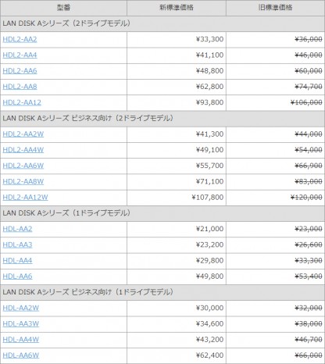Open the HDL-AA3 link
Image resolution: width=325 pixels, height=364 pixels.
pos(17,244)
